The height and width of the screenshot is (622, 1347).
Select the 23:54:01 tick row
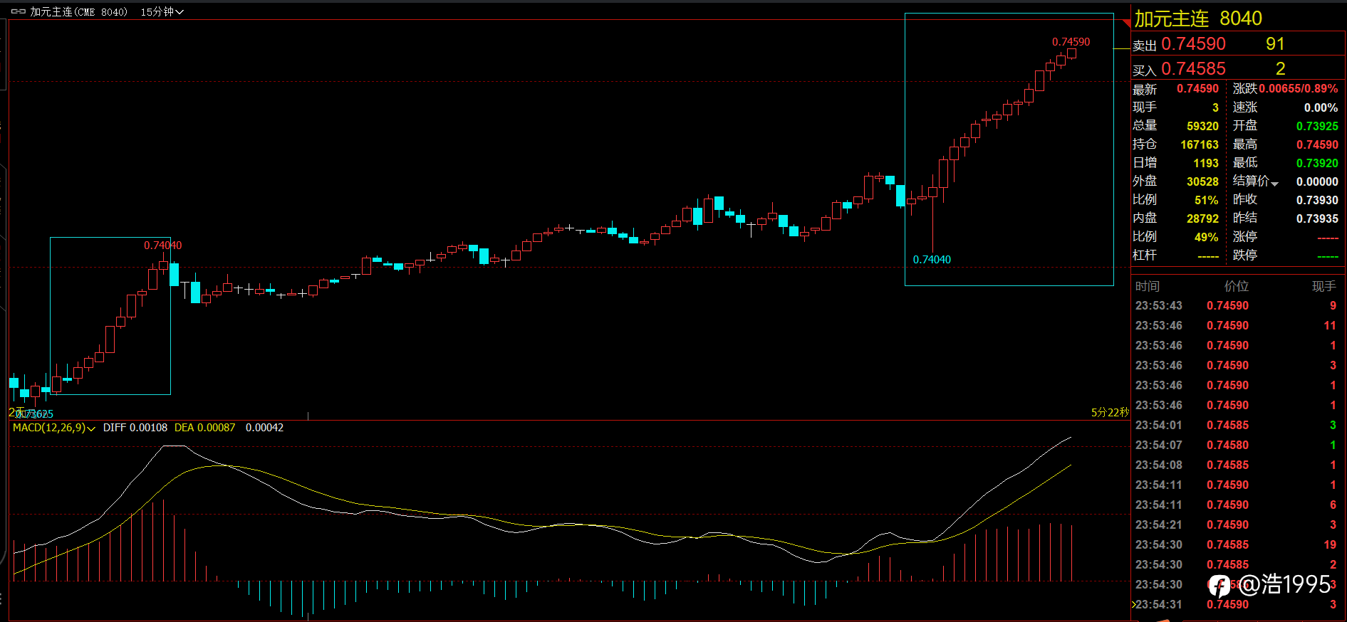[1238, 425]
